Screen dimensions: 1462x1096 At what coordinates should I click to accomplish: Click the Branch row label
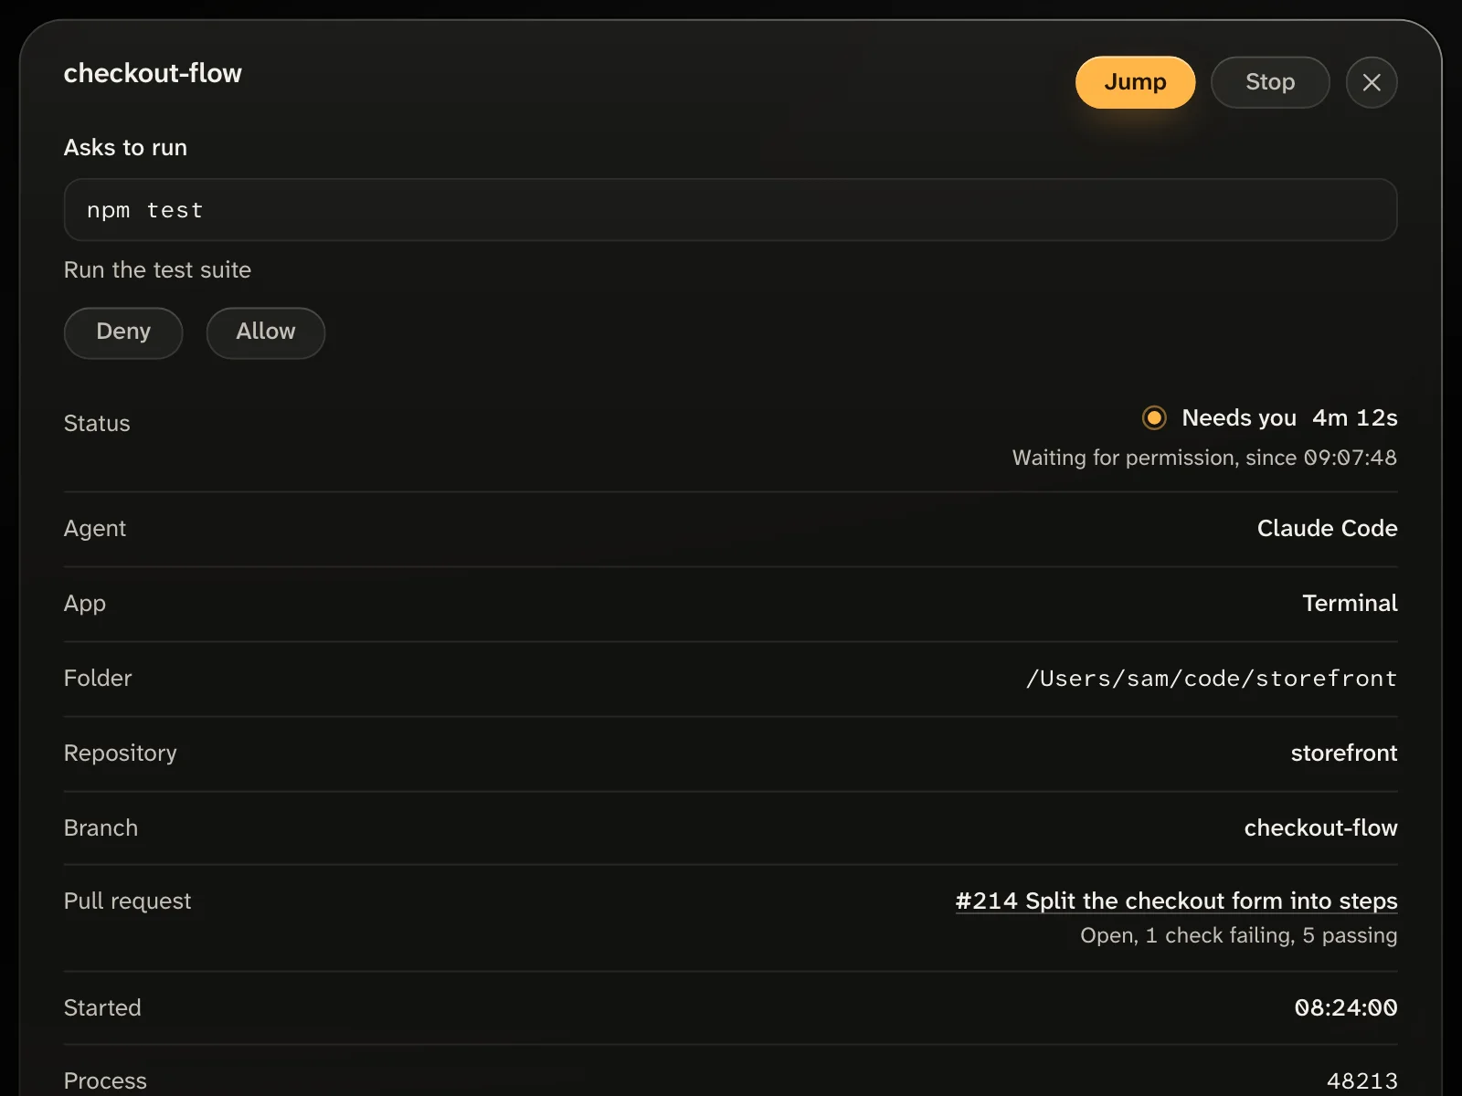(x=101, y=827)
